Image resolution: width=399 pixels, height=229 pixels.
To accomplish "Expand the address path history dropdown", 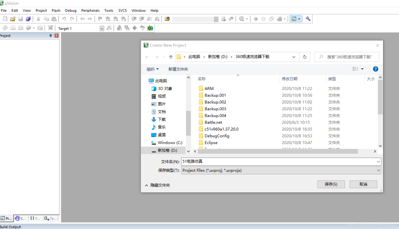I will click(x=294, y=57).
